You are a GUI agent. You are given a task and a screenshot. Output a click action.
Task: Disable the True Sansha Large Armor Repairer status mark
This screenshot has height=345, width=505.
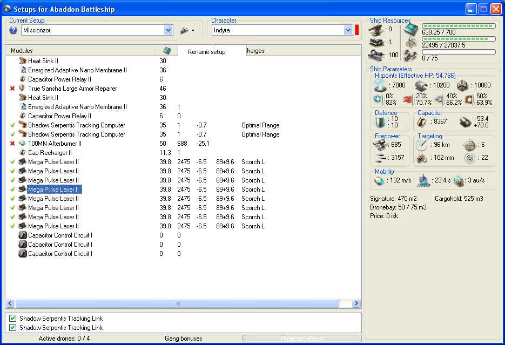click(12, 89)
